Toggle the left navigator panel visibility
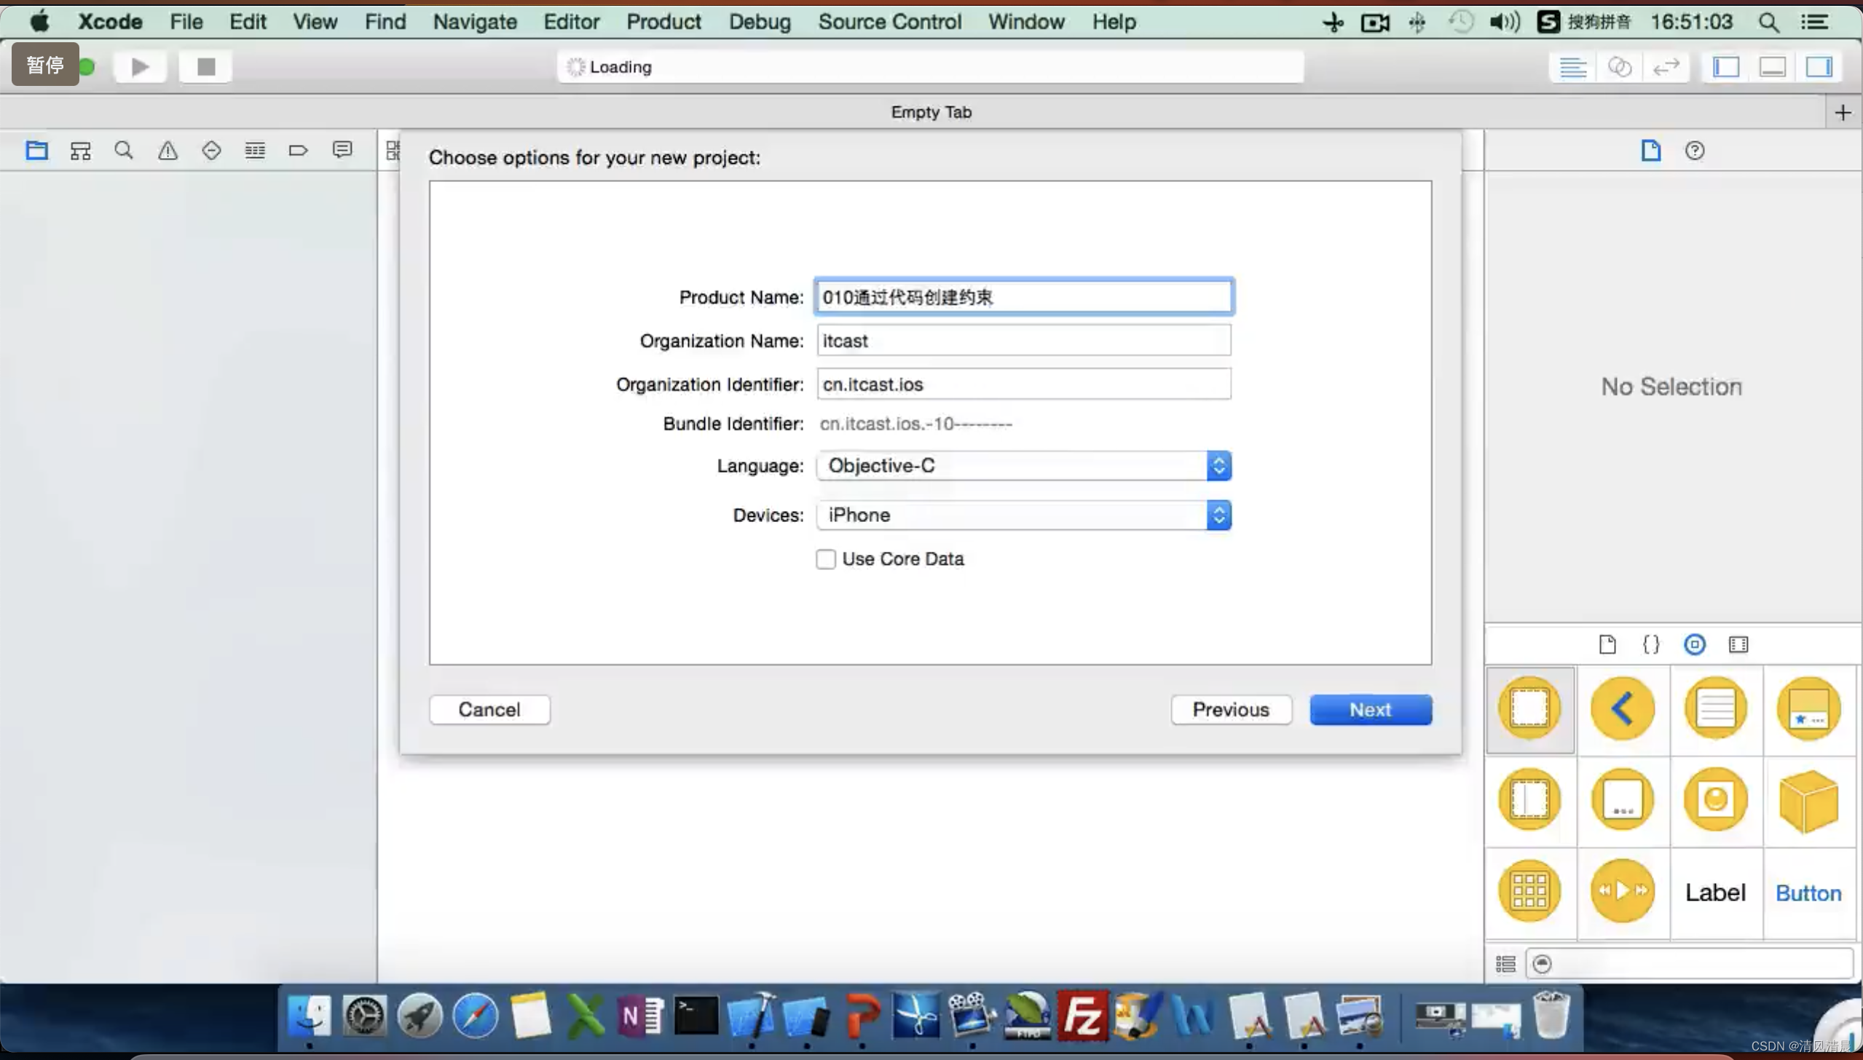The image size is (1863, 1060). 1726,67
